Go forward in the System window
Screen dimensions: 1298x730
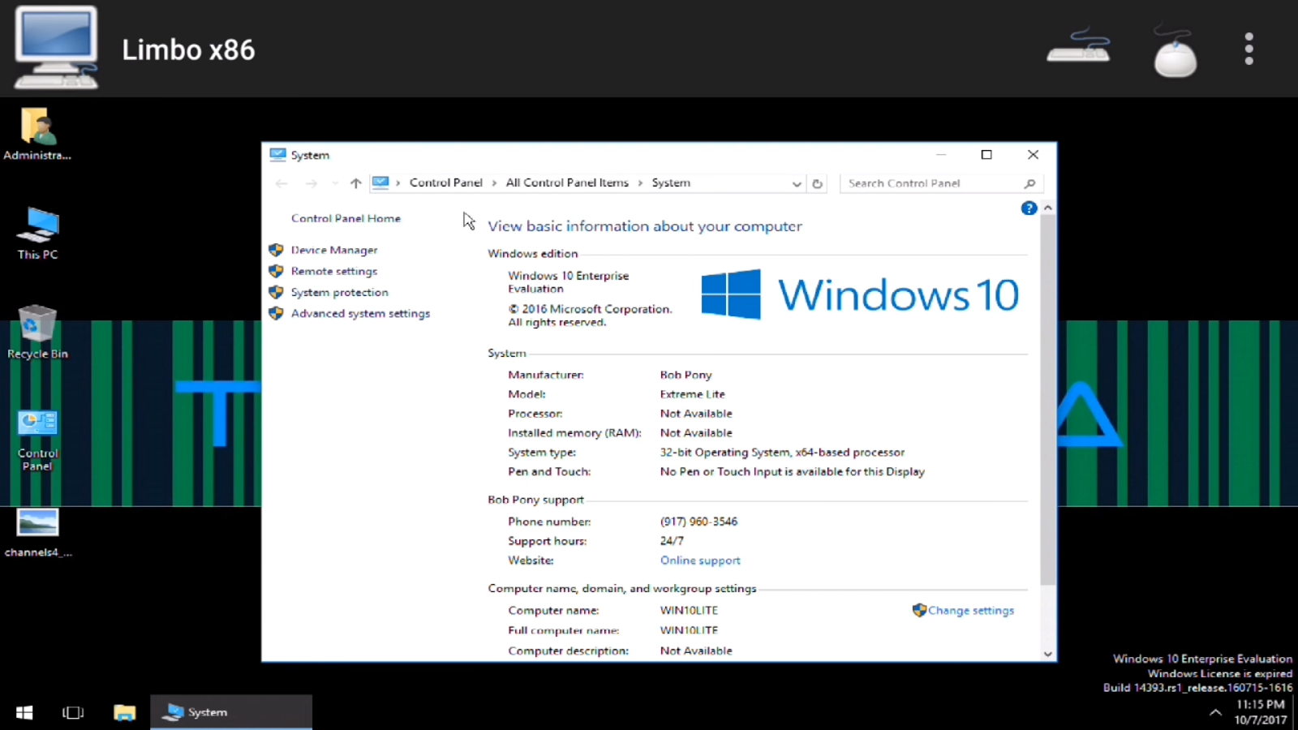point(311,183)
